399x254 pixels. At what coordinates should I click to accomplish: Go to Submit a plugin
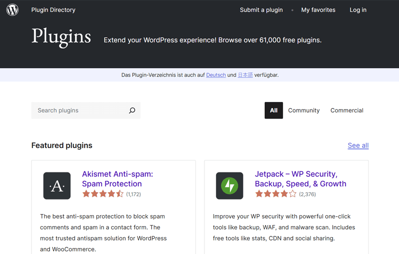coord(261,10)
